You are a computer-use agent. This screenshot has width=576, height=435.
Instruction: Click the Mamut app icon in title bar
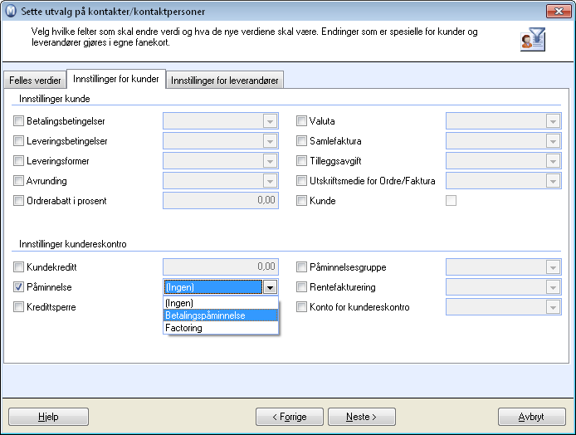(x=11, y=11)
